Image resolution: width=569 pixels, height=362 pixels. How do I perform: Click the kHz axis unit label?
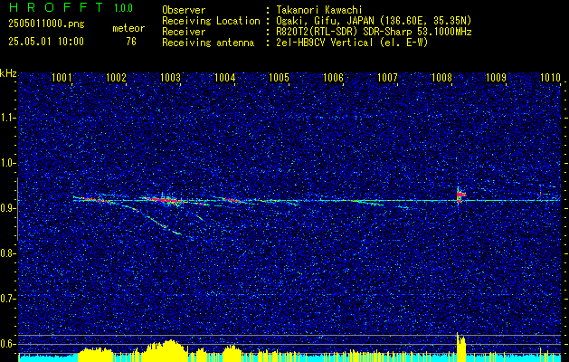[x=8, y=73]
